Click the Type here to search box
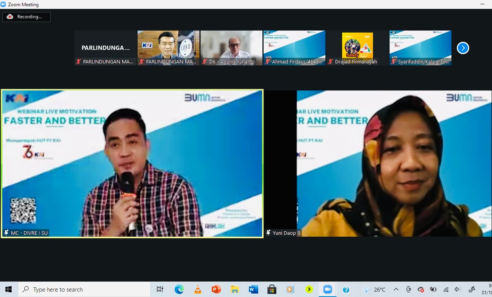The image size is (492, 297). coord(84,289)
